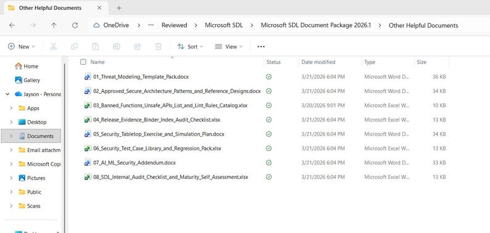Click OneDrive in the address bar

(116, 25)
